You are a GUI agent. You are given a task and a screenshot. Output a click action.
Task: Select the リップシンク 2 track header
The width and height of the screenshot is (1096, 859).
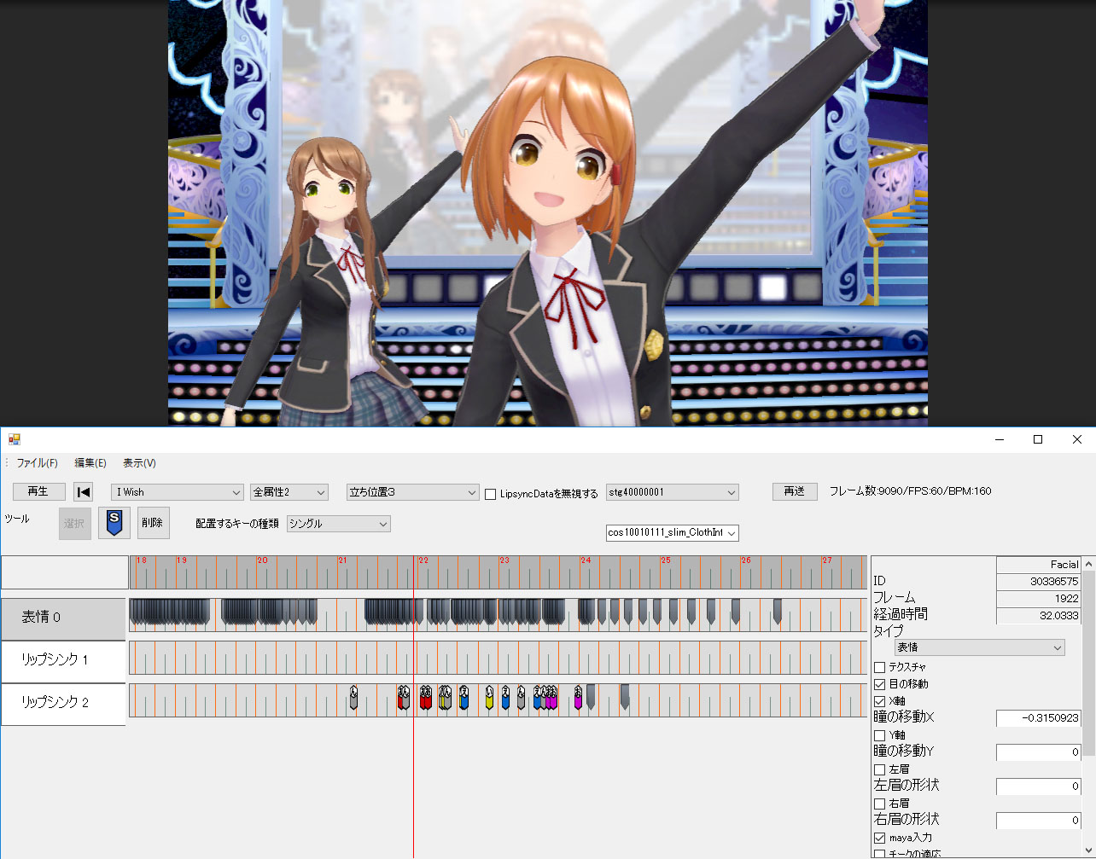[63, 704]
